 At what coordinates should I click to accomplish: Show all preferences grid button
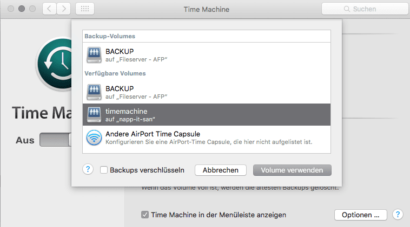click(85, 9)
